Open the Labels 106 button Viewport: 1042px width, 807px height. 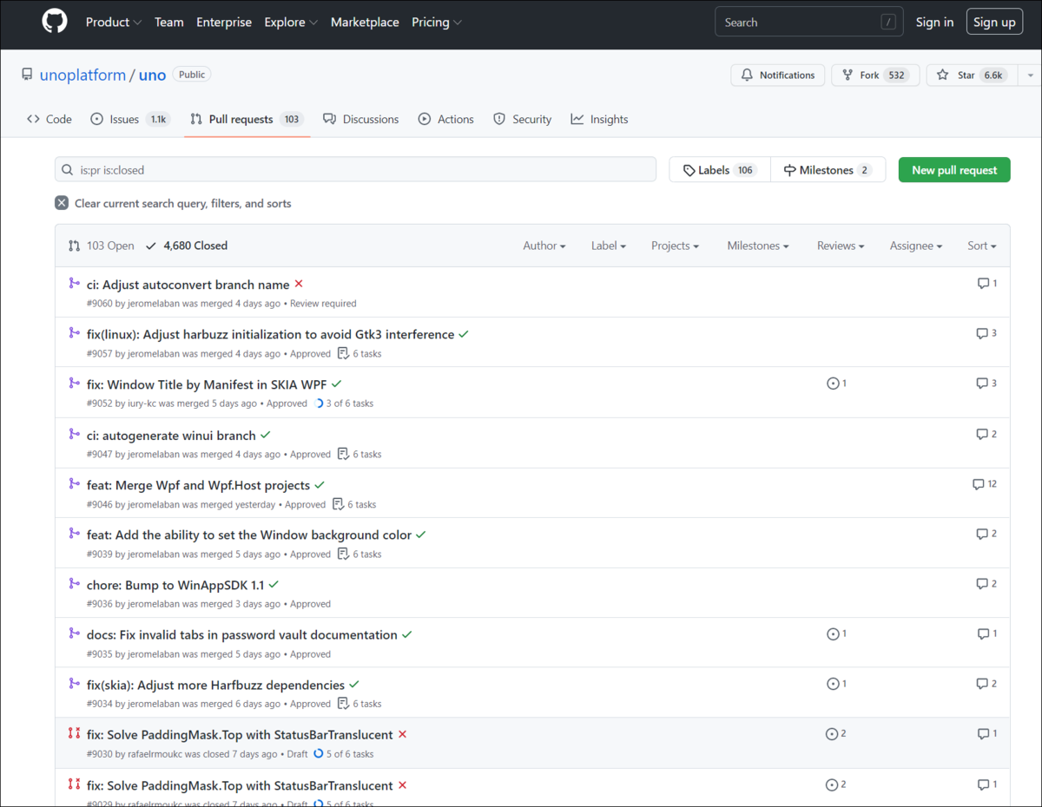pos(720,170)
